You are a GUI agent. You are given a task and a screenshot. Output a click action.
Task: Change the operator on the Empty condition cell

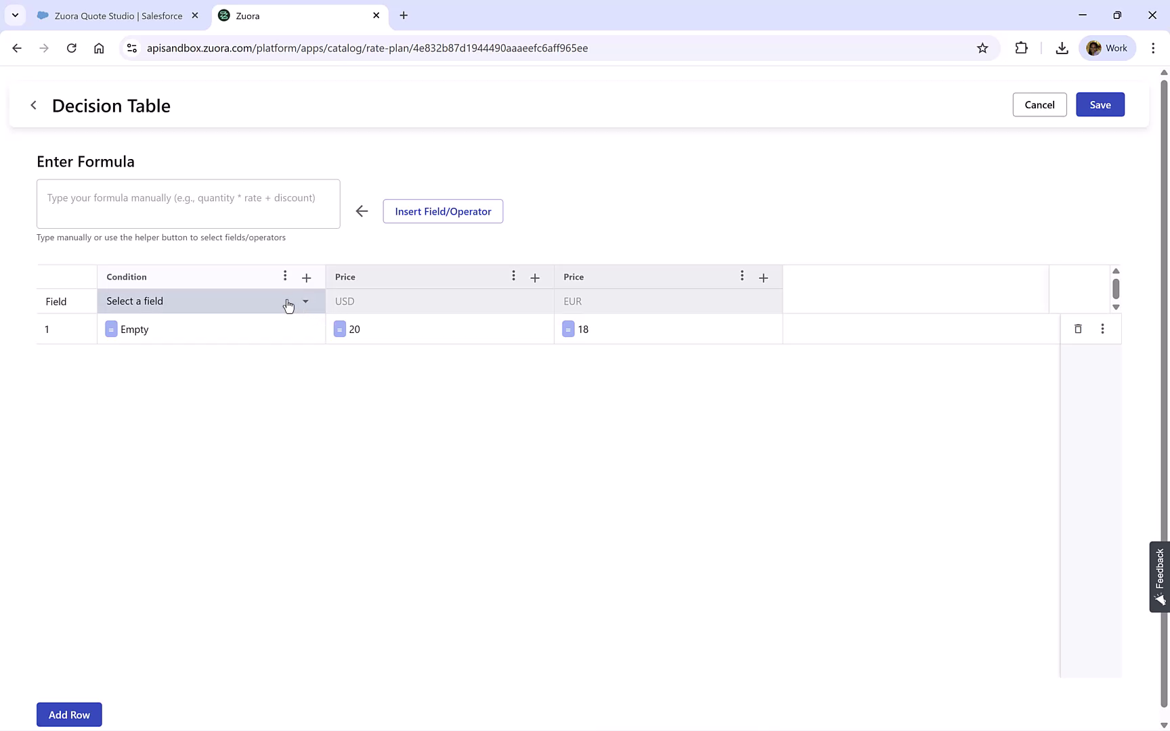[111, 329]
